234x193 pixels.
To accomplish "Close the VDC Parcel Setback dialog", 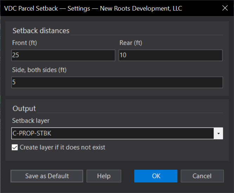I will click(225, 8).
